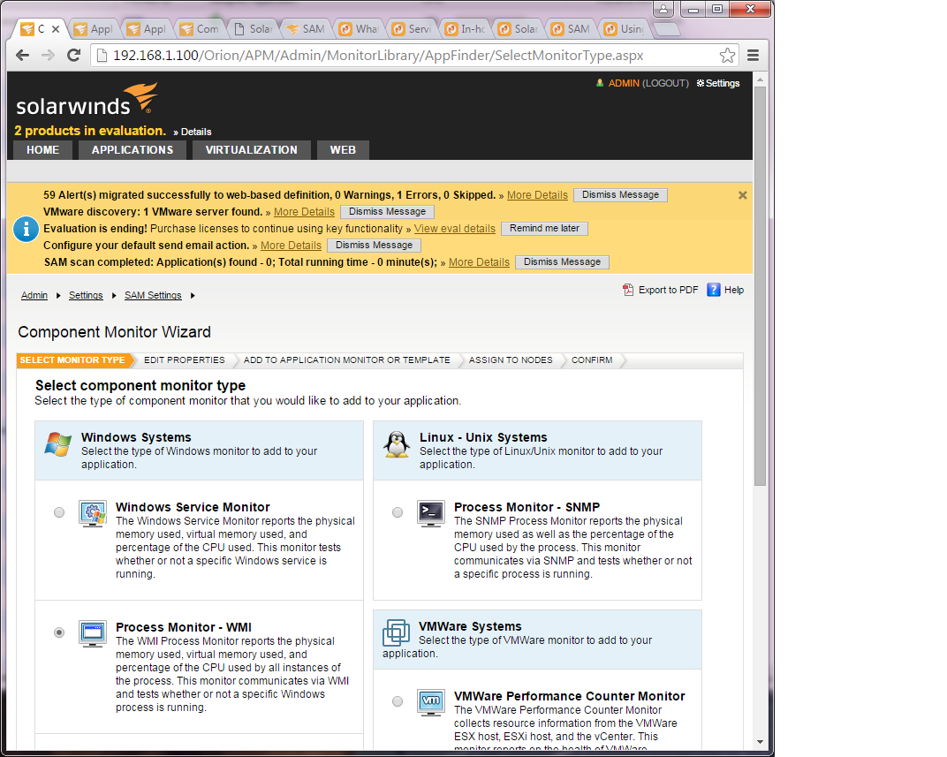The image size is (947, 757).
Task: Click the VMWare Systems icon
Action: [396, 632]
